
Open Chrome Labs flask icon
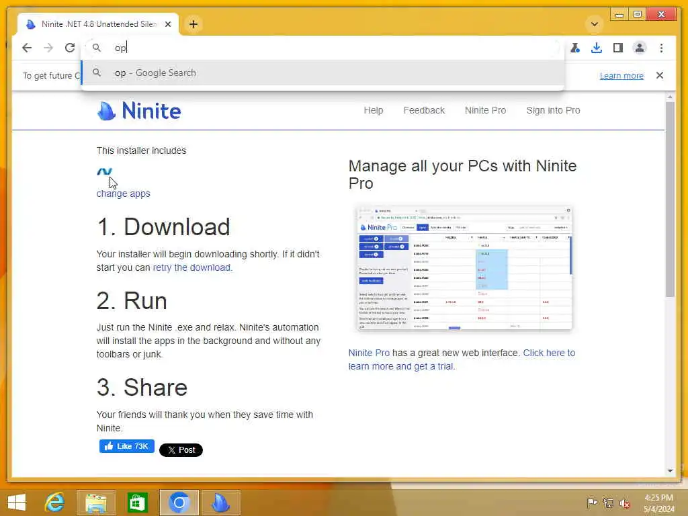click(x=575, y=48)
